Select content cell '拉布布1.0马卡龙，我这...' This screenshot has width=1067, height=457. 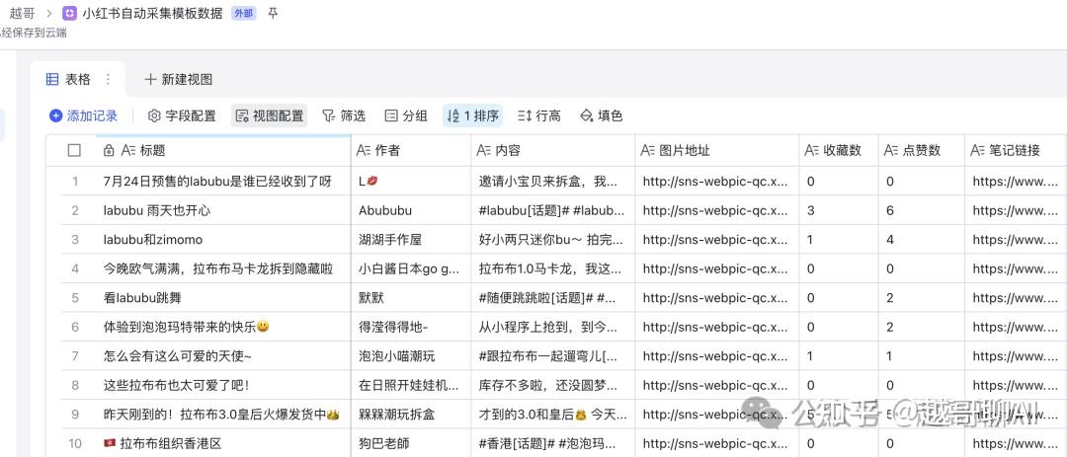(553, 268)
